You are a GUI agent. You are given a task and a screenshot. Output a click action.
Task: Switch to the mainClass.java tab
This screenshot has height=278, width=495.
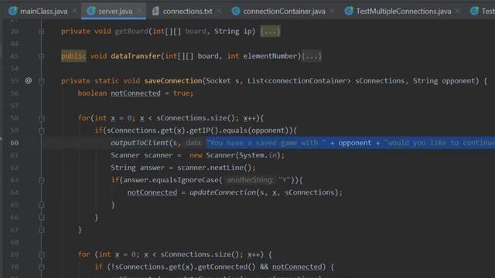pos(43,12)
